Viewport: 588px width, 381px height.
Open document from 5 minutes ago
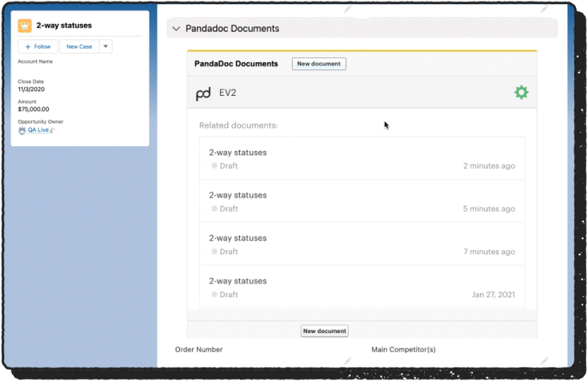pos(362,201)
